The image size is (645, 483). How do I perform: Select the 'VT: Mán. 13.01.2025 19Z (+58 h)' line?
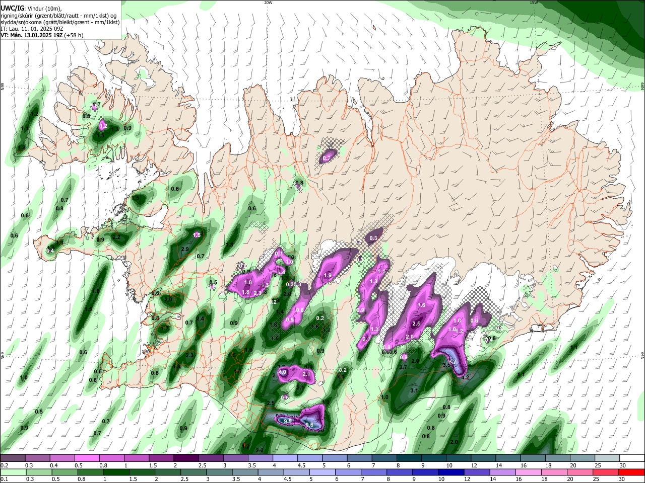42,35
